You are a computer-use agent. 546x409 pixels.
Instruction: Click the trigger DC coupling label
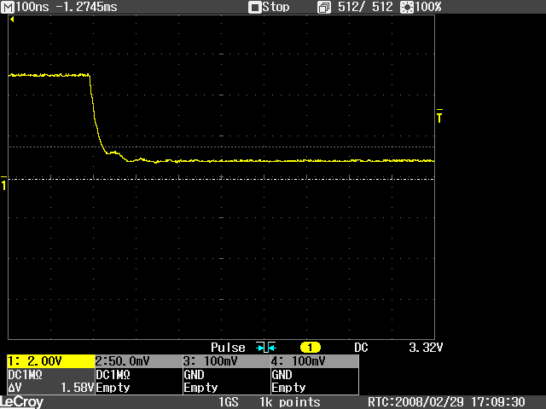click(361, 348)
